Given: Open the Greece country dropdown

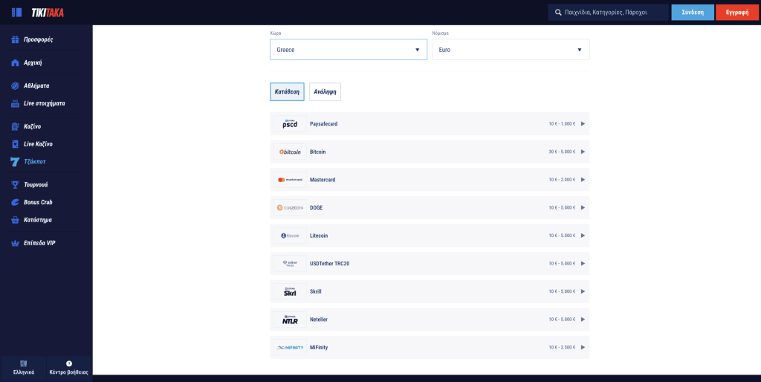Looking at the screenshot, I should click(348, 50).
